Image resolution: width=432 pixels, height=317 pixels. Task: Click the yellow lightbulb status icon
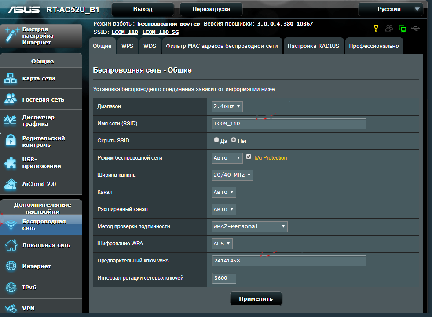[376, 28]
